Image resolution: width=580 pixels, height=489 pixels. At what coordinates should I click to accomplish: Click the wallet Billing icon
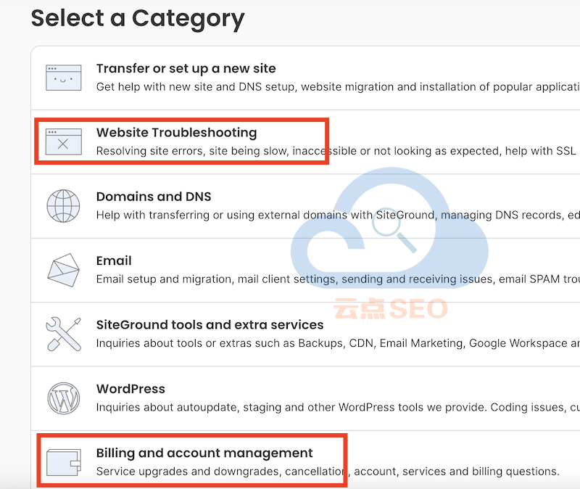(64, 462)
